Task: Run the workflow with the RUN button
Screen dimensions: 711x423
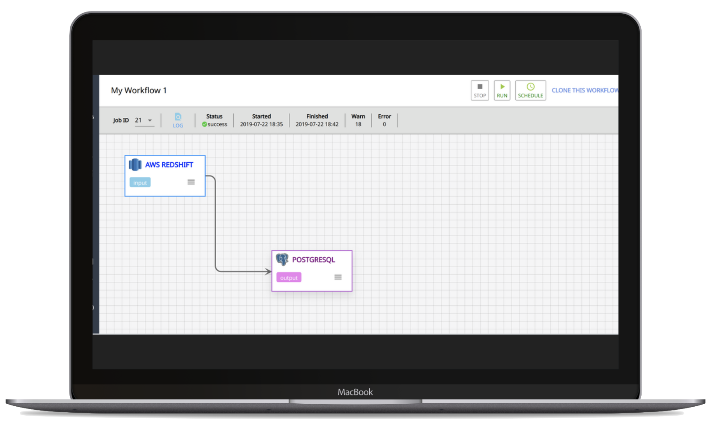Action: [x=502, y=90]
